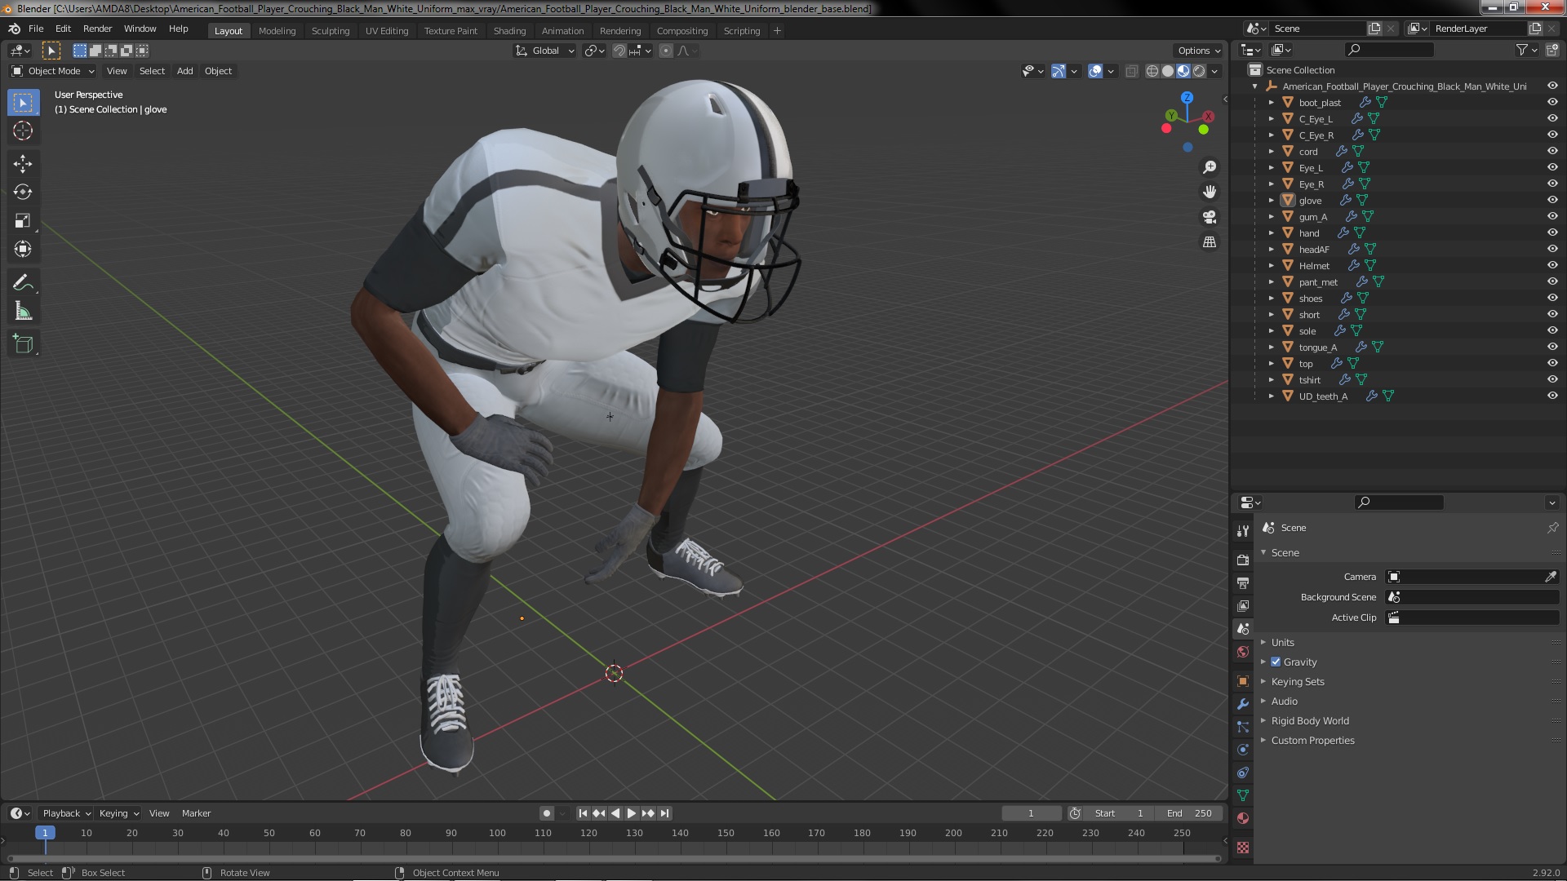Click the Add Cube tool icon
The width and height of the screenshot is (1567, 881).
click(23, 343)
